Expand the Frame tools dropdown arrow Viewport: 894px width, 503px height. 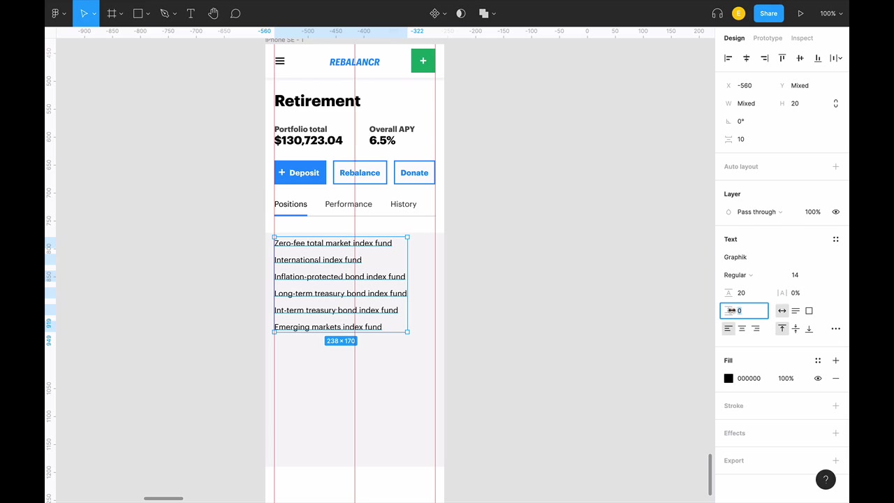[122, 13]
